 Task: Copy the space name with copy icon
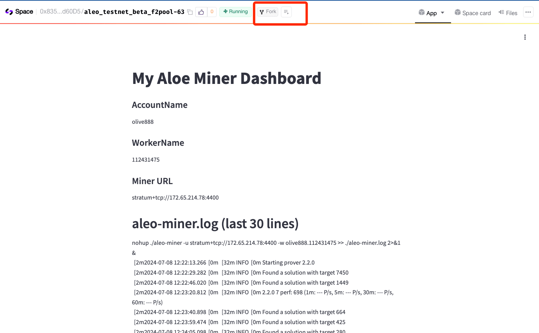click(x=190, y=12)
